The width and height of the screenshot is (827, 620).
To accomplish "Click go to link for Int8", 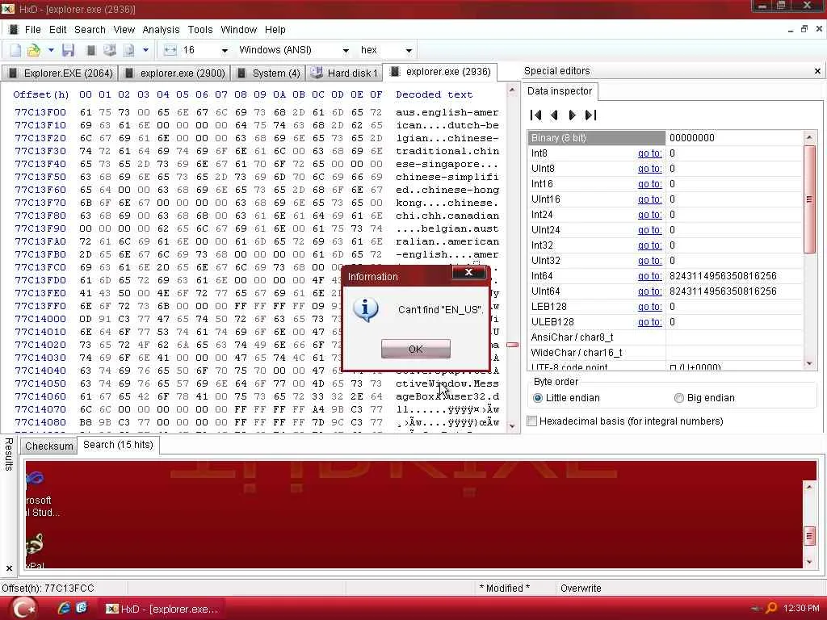I will [x=650, y=153].
